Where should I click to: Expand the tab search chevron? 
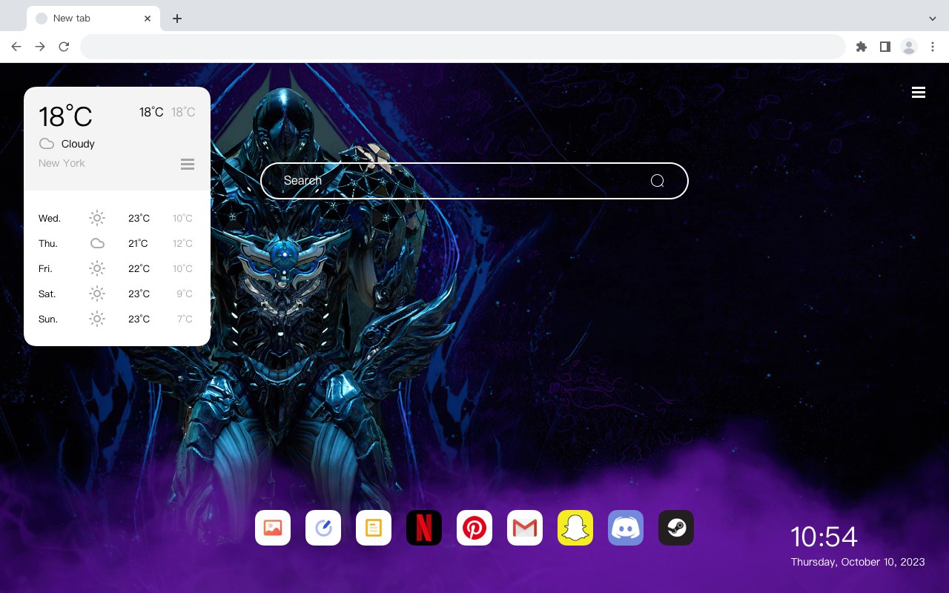[933, 19]
